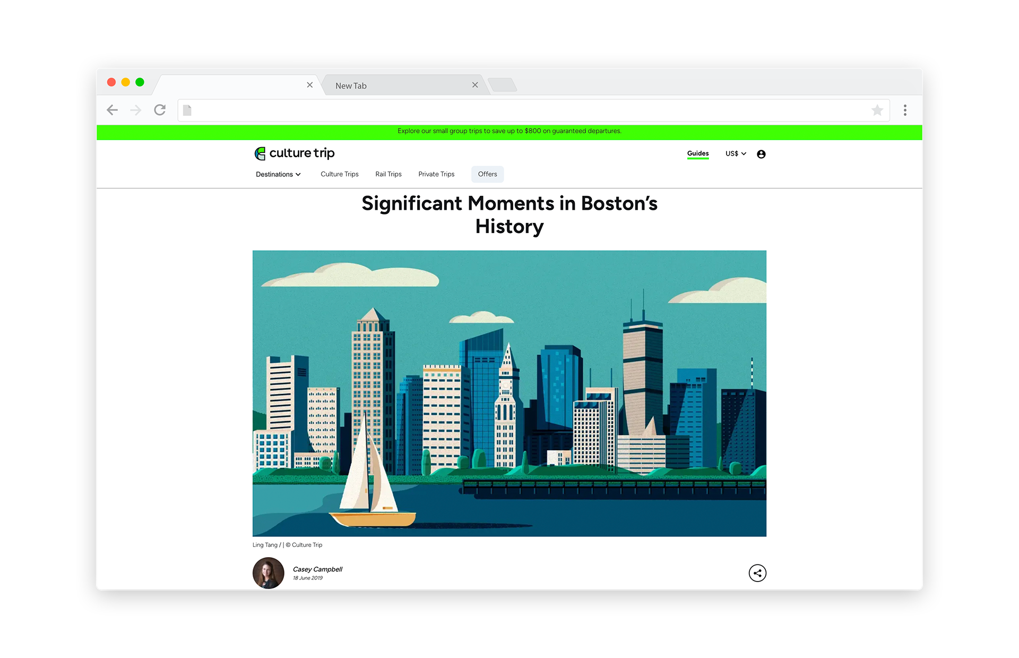Image resolution: width=1019 pixels, height=658 pixels.
Task: Bookmark the page with the star icon
Action: (x=877, y=110)
